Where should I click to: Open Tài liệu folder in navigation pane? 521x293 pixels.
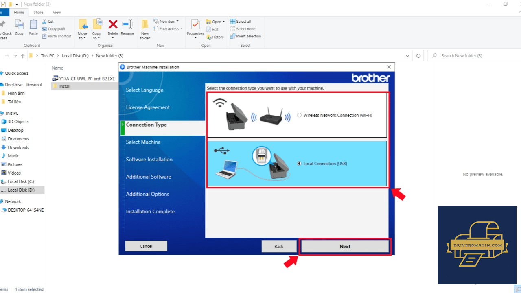coord(14,102)
